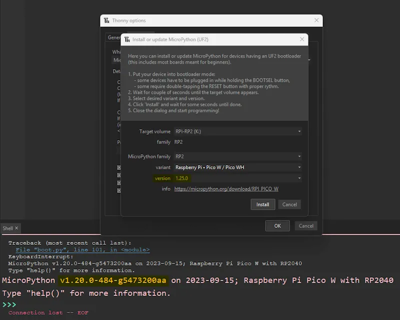This screenshot has width=400, height=320.
Task: Click Cancel on the Thonny options window
Action: (306, 226)
